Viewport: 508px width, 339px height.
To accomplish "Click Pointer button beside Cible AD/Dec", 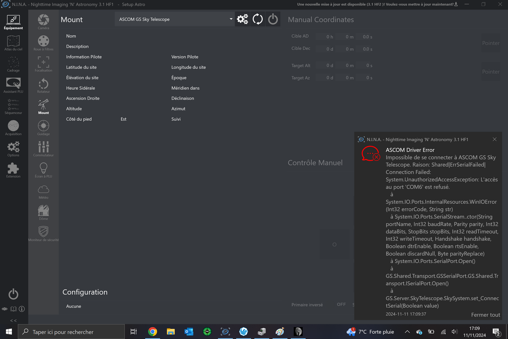I will [x=491, y=43].
